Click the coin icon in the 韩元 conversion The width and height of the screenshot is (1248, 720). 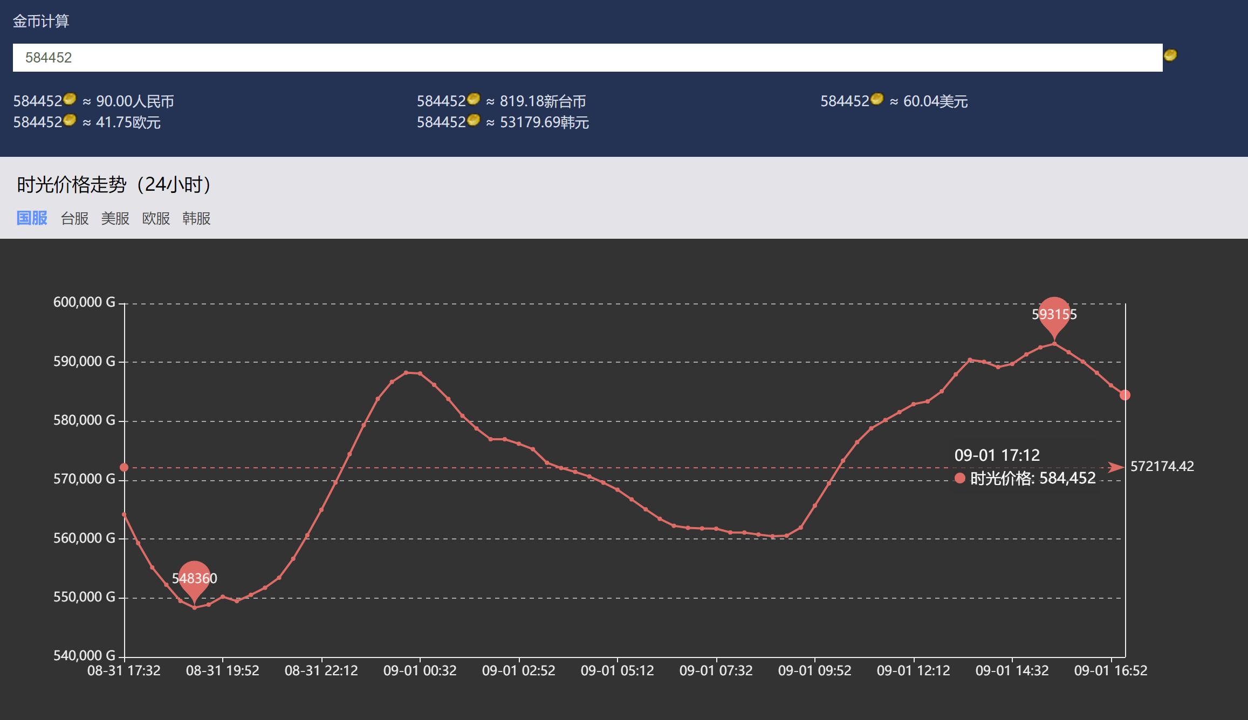(473, 120)
